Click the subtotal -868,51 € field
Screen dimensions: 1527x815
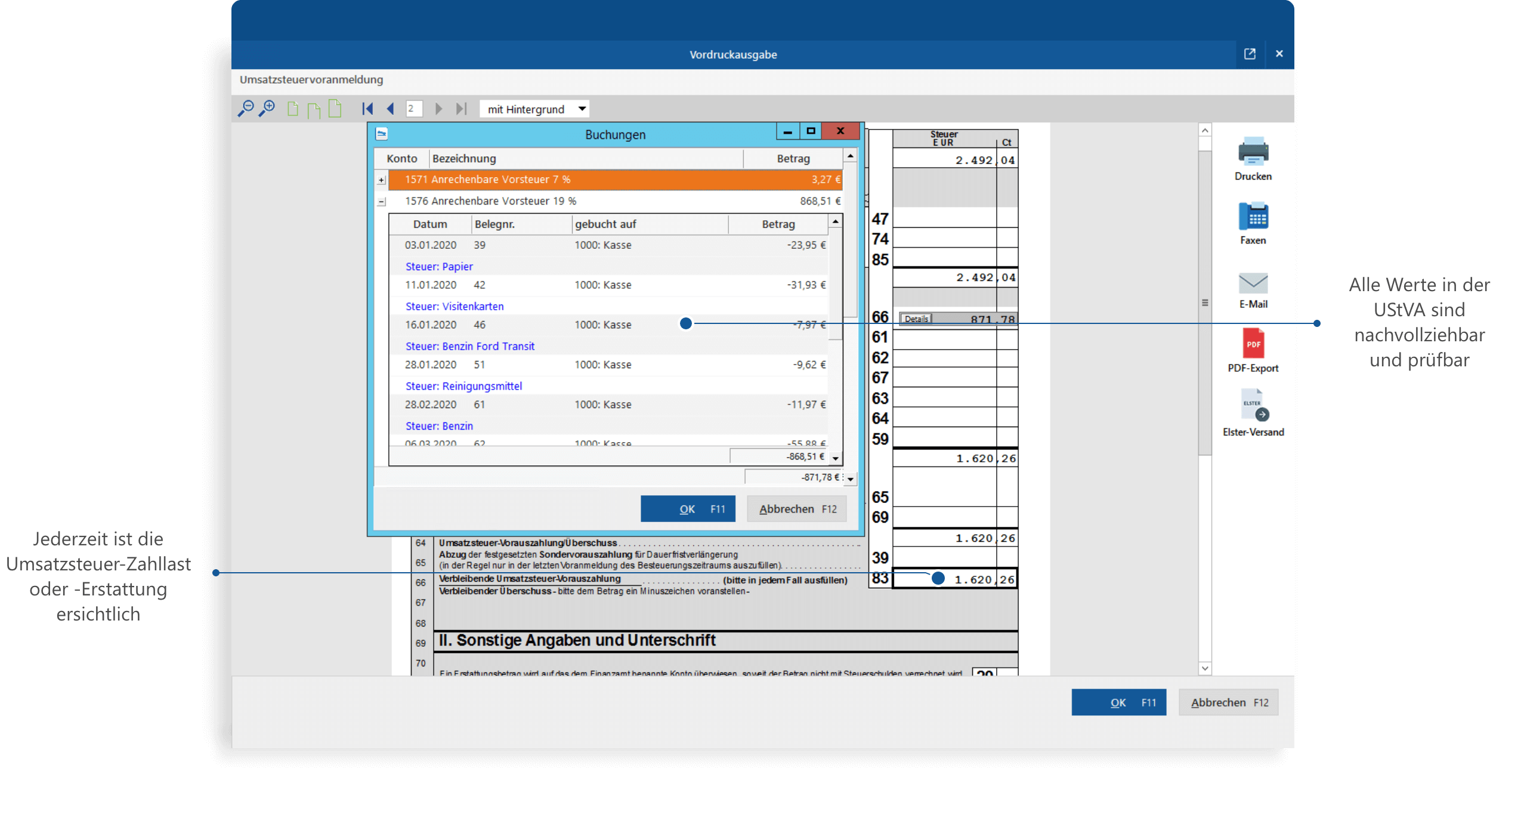(779, 457)
